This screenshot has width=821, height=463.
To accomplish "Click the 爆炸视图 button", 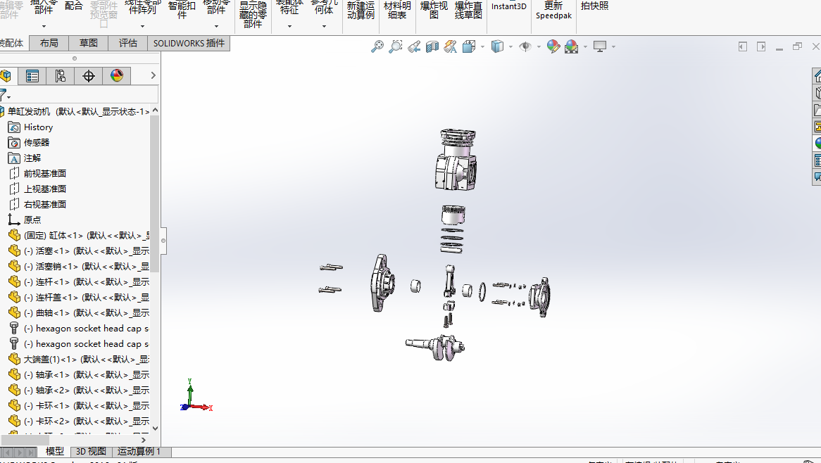I will [434, 11].
